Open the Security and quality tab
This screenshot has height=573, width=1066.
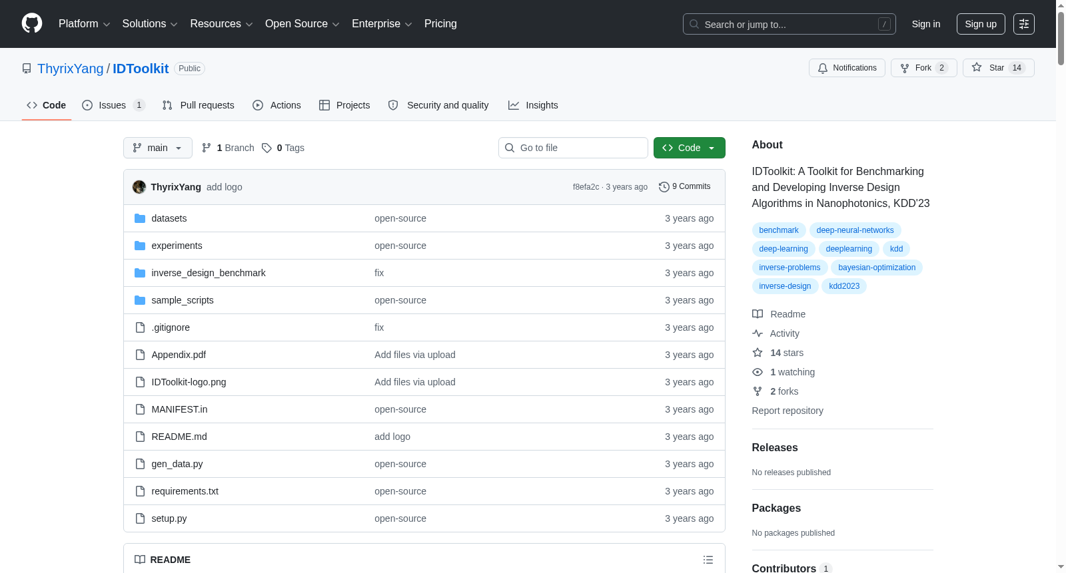[438, 105]
